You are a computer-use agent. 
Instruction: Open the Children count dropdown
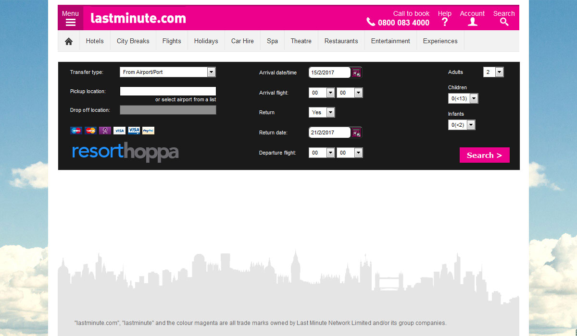click(x=463, y=98)
